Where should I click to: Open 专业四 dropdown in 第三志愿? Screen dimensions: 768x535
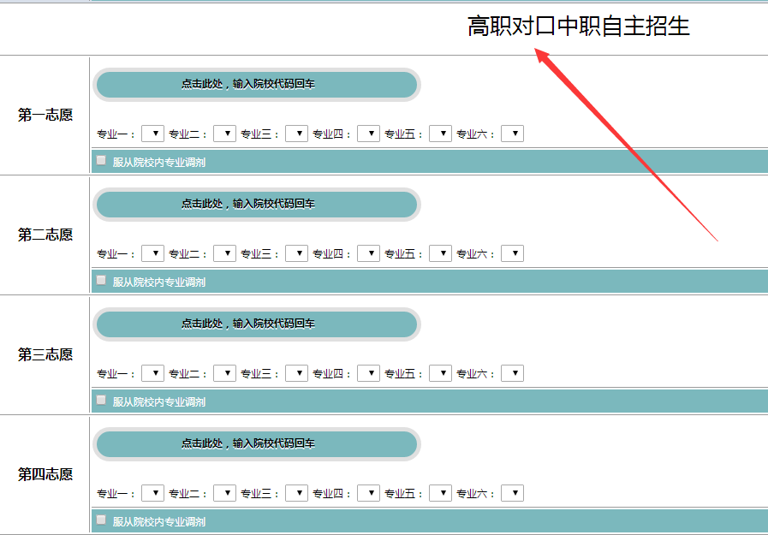[x=368, y=373]
